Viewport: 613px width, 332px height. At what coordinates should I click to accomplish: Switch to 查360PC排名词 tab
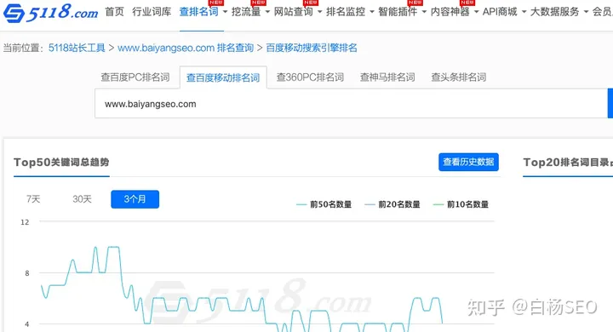310,77
